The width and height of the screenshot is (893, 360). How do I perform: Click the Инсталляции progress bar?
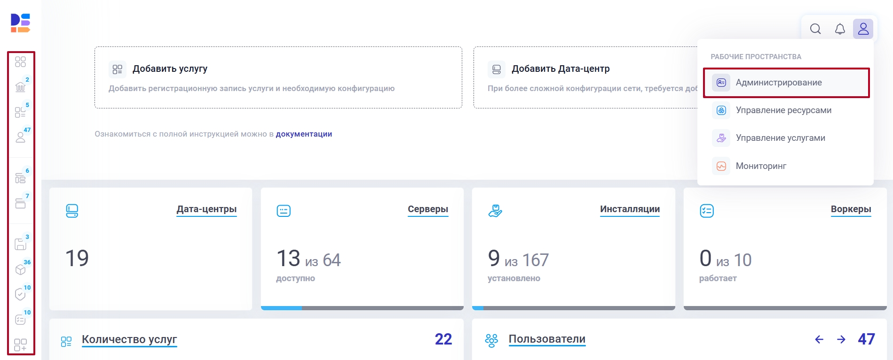tap(574, 308)
